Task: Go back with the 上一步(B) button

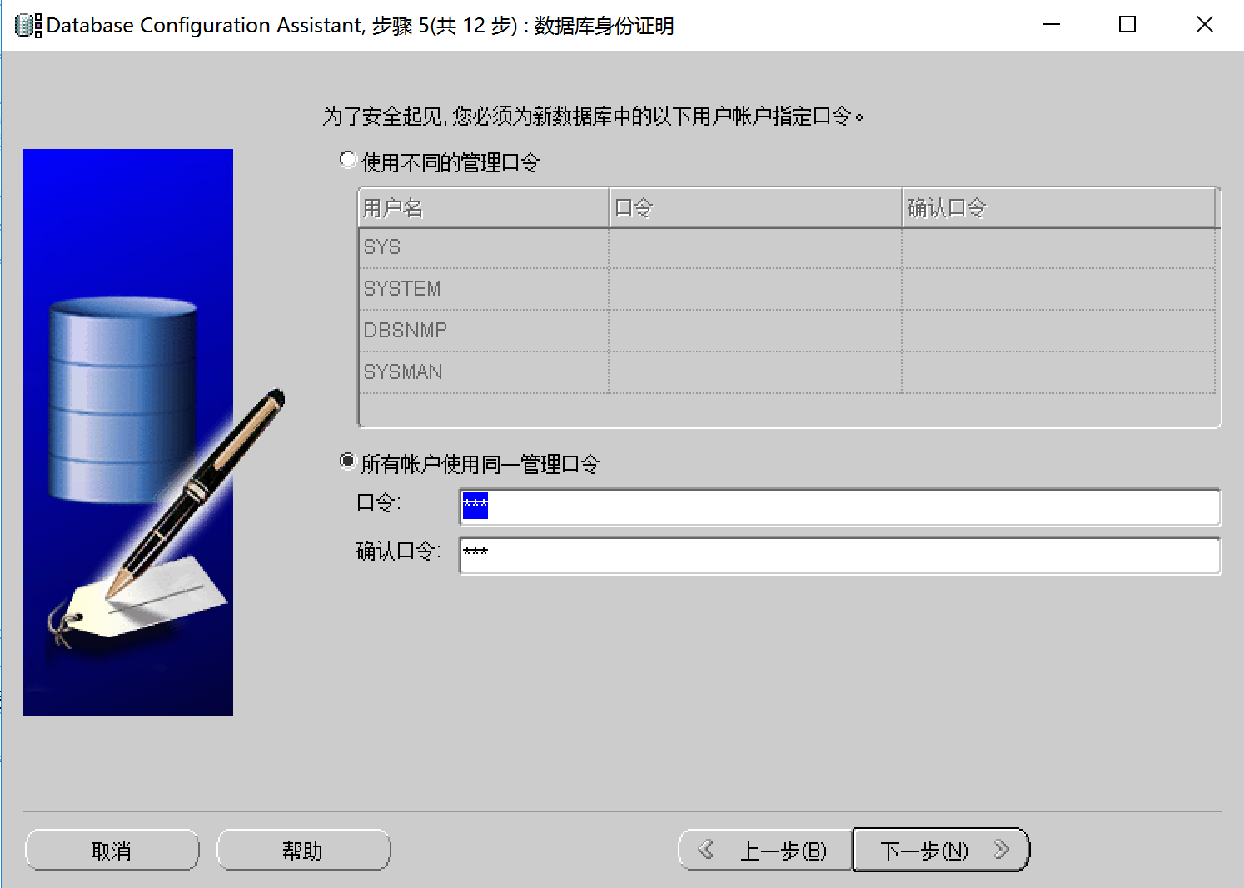Action: [765, 851]
